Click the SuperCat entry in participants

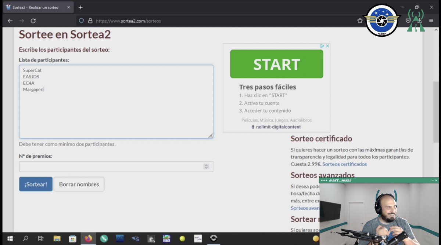(x=32, y=70)
